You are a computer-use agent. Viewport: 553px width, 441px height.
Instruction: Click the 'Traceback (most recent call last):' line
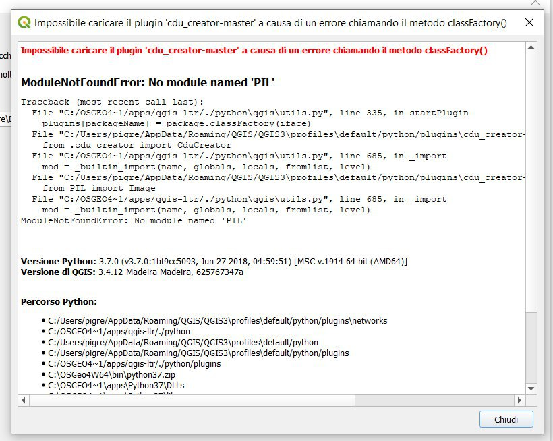click(x=112, y=102)
